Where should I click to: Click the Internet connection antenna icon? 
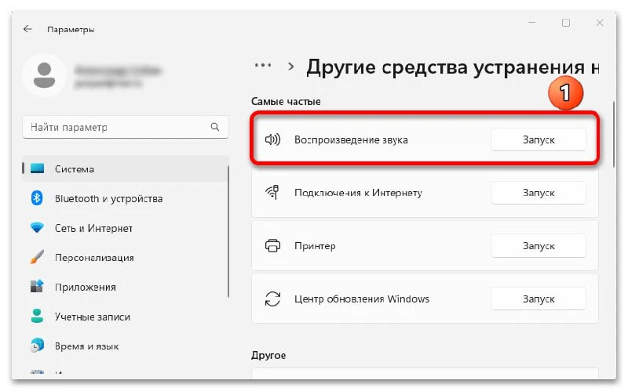click(272, 192)
